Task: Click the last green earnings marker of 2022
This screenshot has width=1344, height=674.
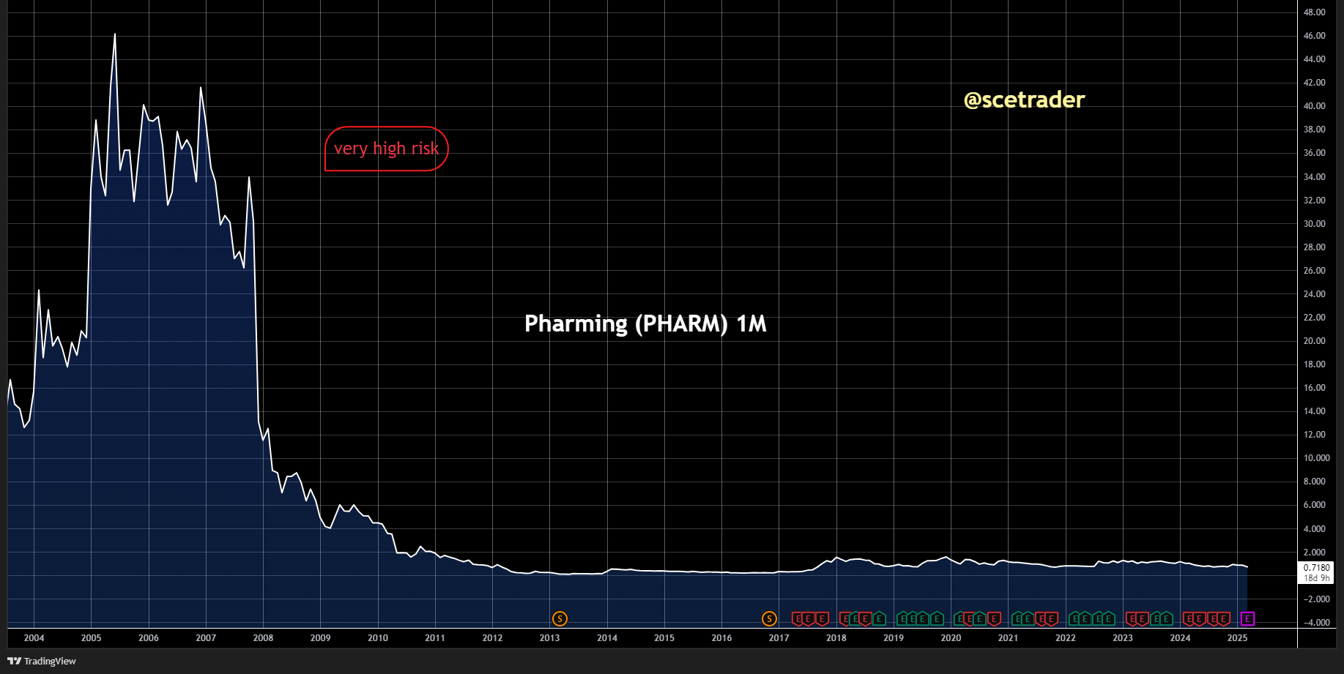Action: (1109, 619)
